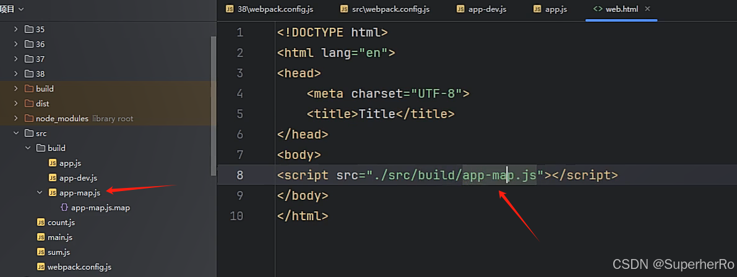Select folder icon of 37
This screenshot has height=277, width=737.
coord(28,59)
